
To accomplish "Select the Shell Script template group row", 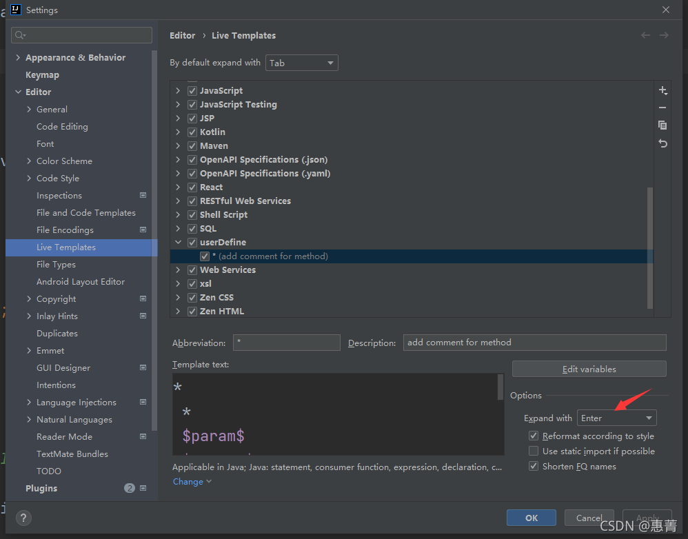I will 412,215.
